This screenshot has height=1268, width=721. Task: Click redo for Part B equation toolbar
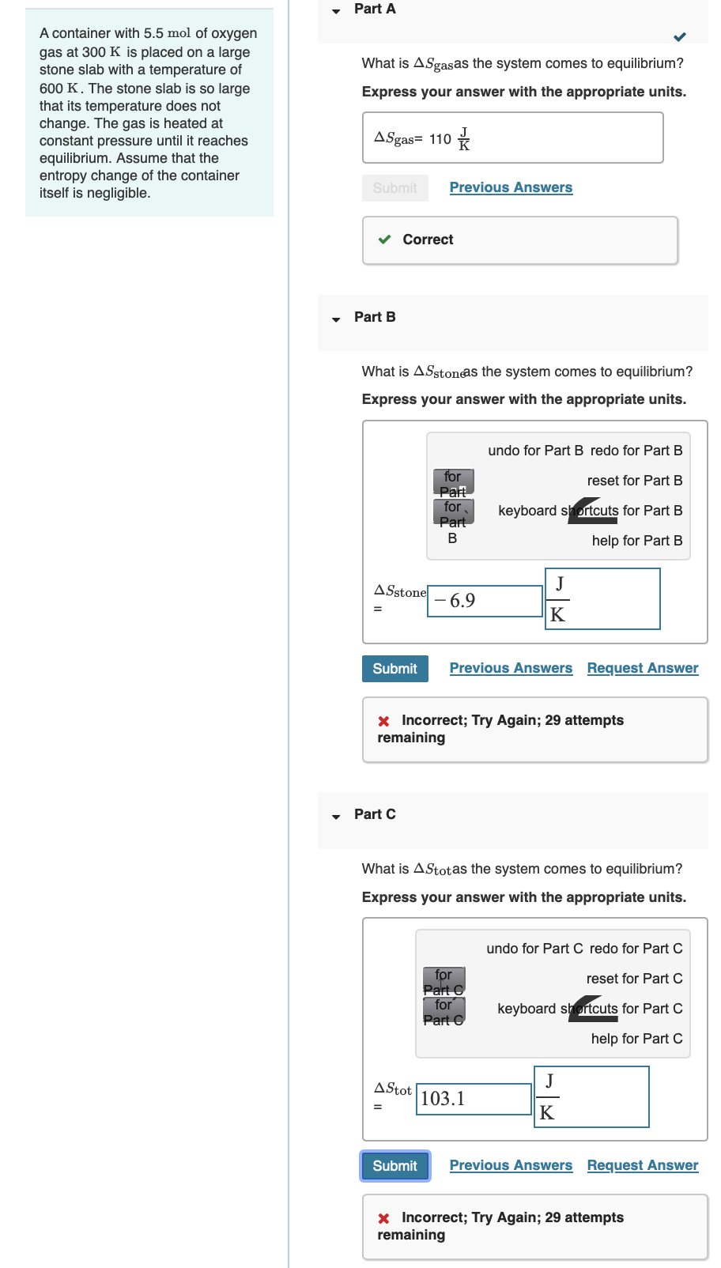[637, 451]
